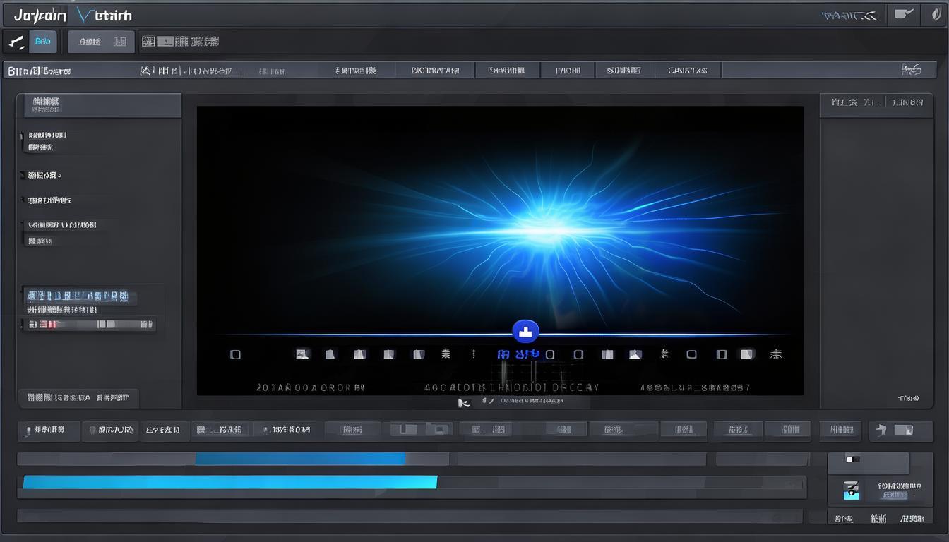Image resolution: width=949 pixels, height=542 pixels.
Task: Click the flag icon in the title bar
Action: [x=905, y=14]
